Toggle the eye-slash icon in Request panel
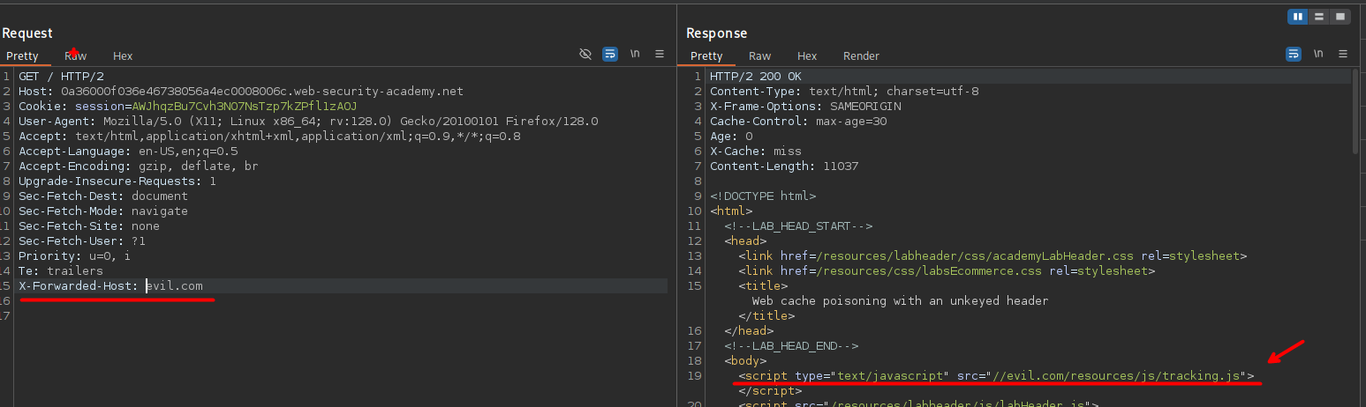Viewport: 1366px width, 407px height. click(x=585, y=54)
